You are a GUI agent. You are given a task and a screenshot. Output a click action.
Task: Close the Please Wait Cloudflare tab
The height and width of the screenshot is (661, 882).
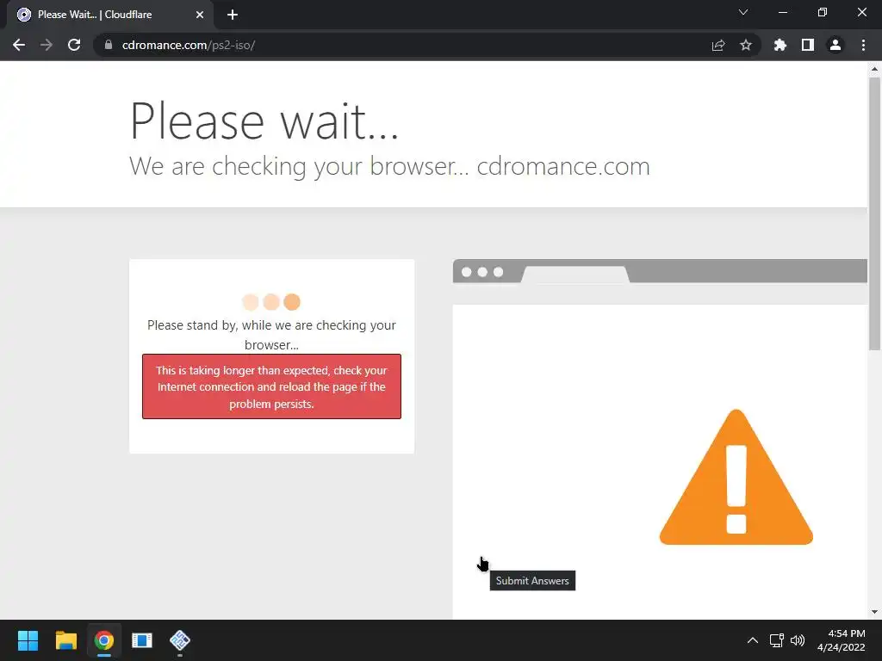[200, 15]
